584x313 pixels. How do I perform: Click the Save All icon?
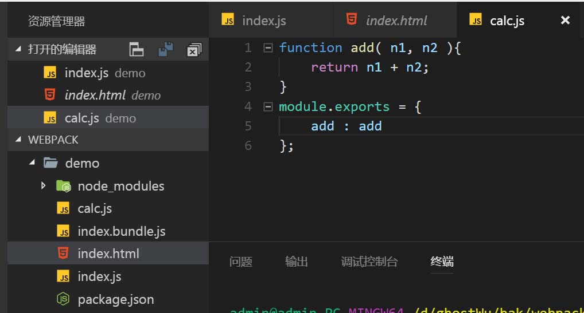[165, 49]
